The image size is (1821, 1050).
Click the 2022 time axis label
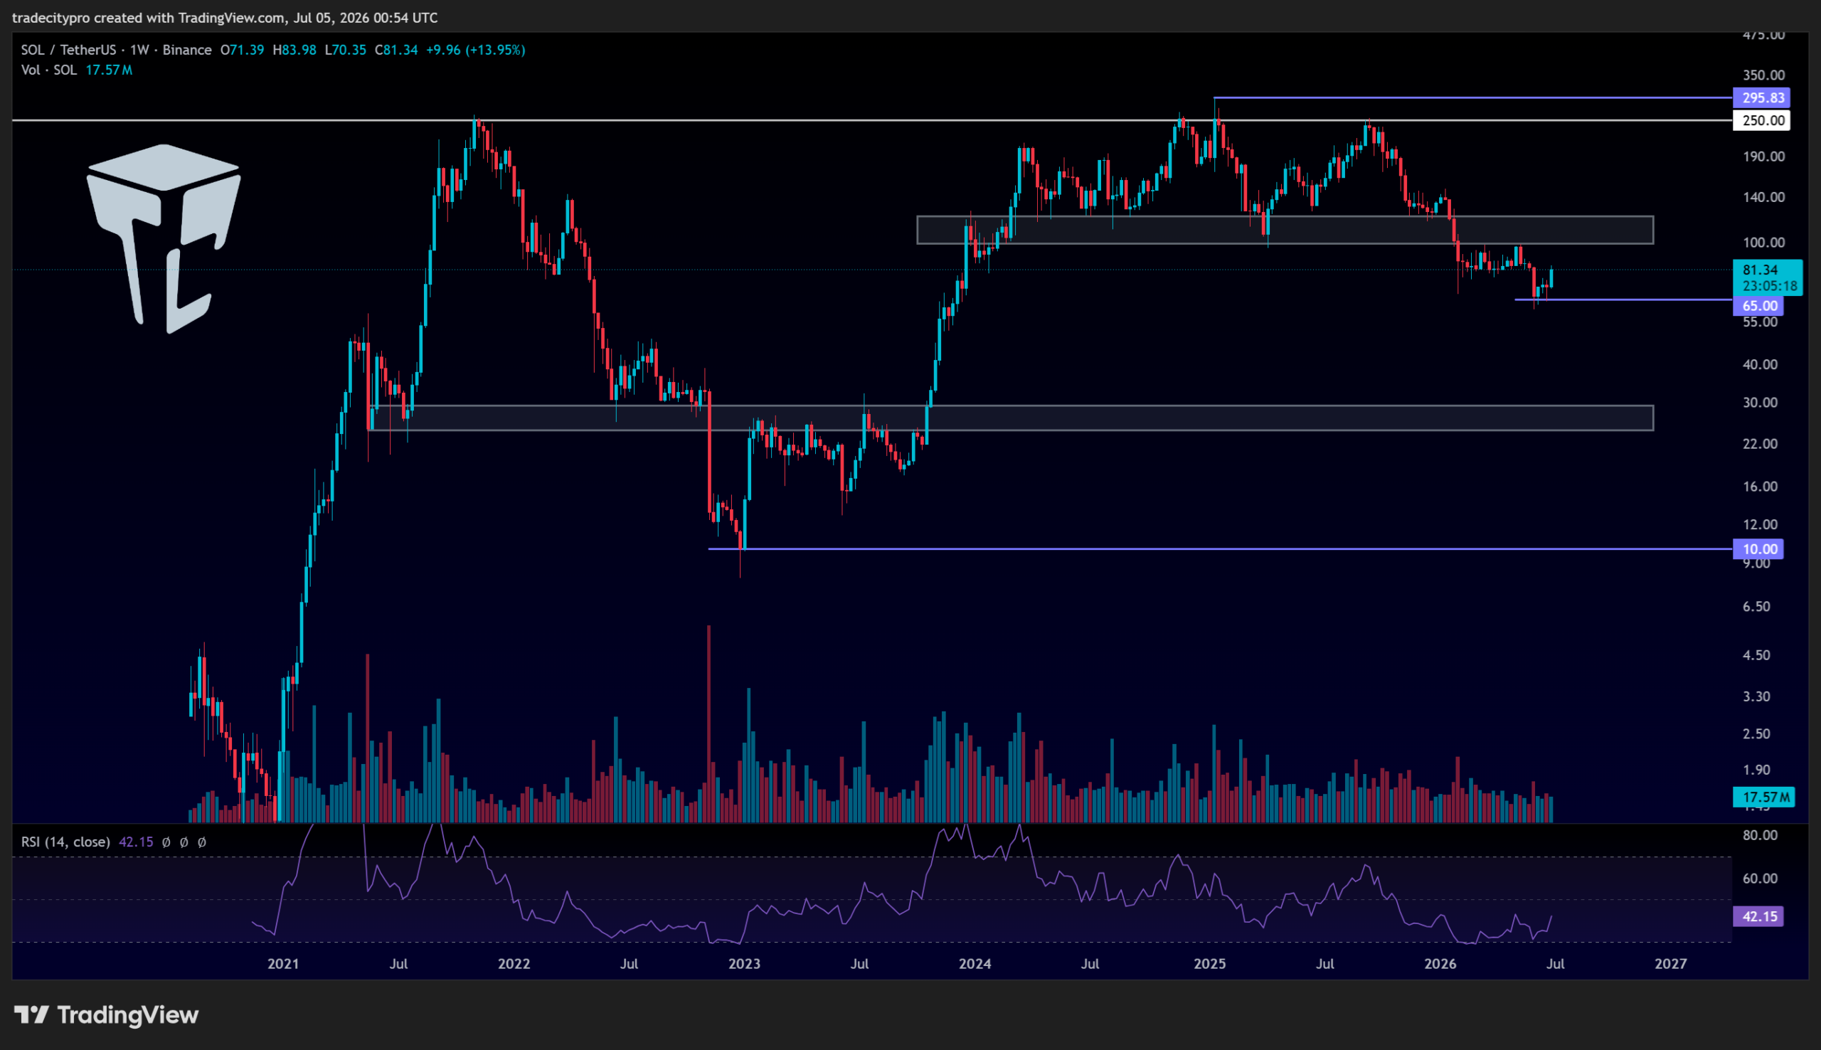[514, 963]
